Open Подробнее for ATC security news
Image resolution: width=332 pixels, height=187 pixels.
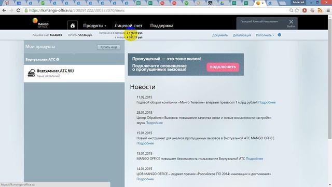point(254,158)
